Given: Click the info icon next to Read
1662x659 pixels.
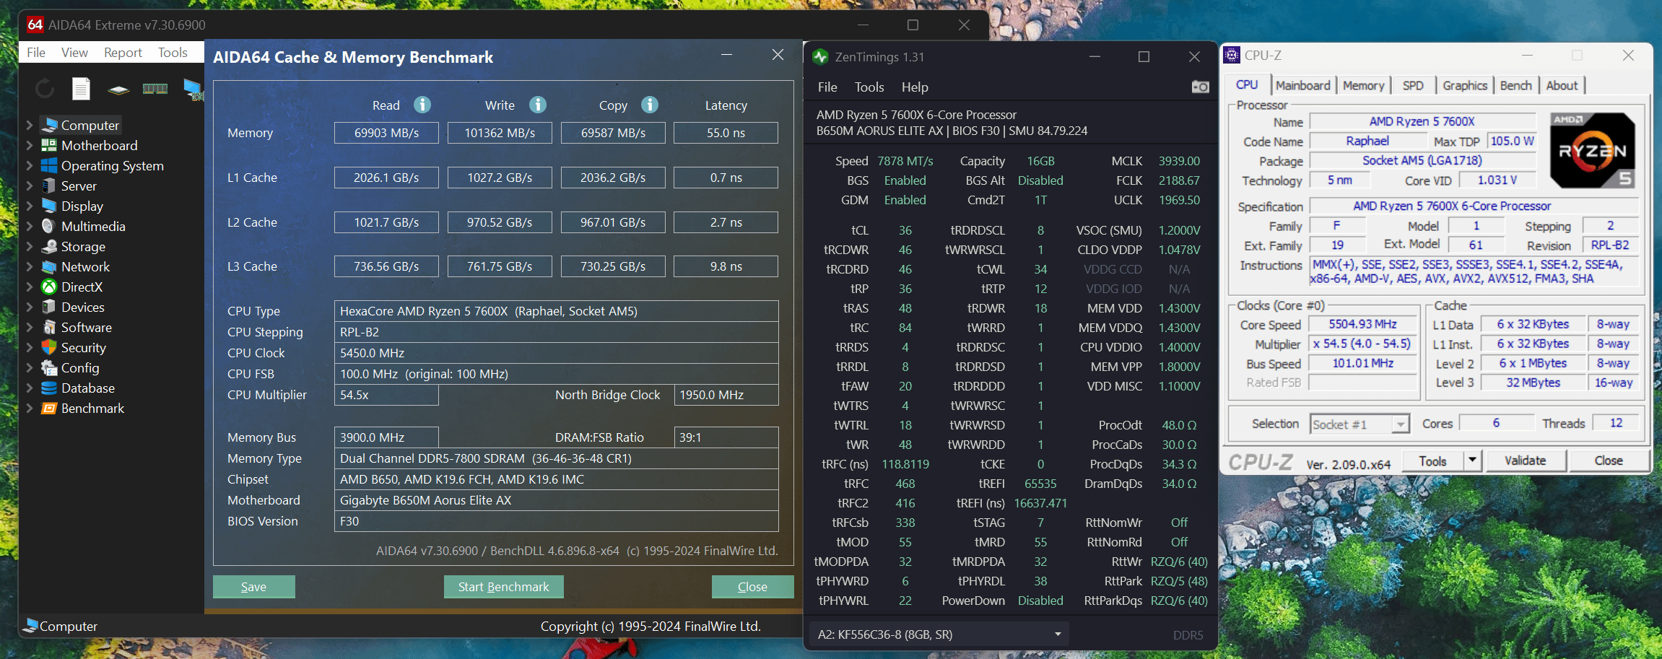Looking at the screenshot, I should (422, 105).
